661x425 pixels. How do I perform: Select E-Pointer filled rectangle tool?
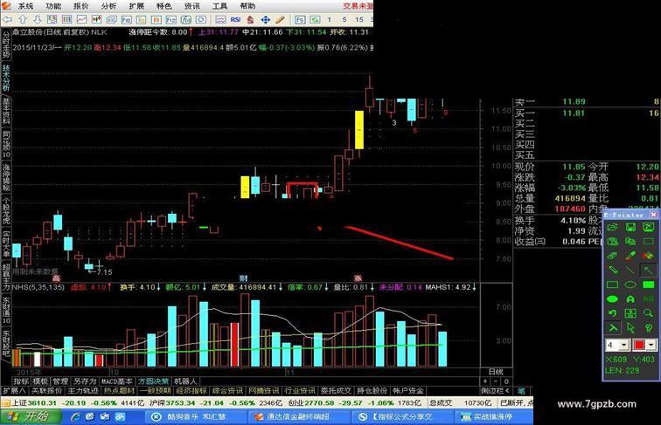[x=649, y=284]
